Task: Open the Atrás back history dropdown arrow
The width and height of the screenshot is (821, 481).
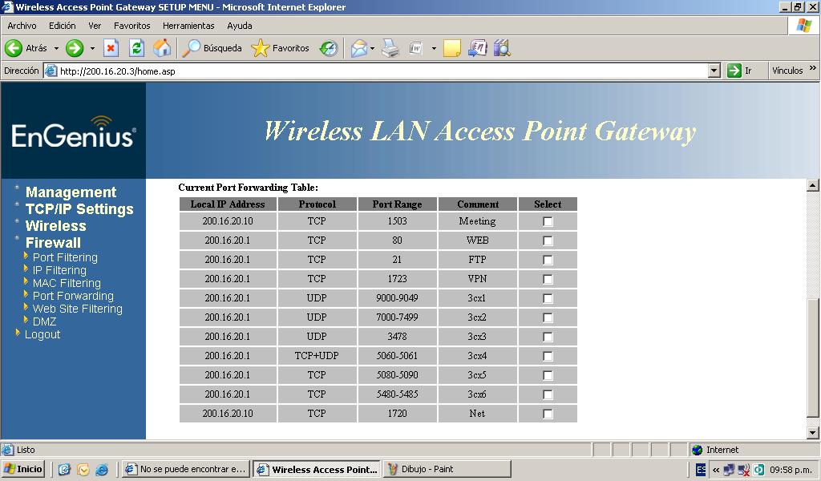Action: tap(56, 49)
